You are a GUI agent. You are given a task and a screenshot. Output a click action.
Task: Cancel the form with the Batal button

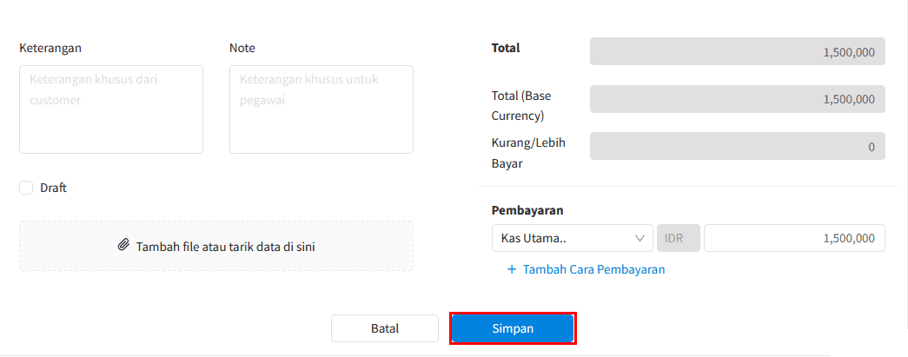(385, 328)
